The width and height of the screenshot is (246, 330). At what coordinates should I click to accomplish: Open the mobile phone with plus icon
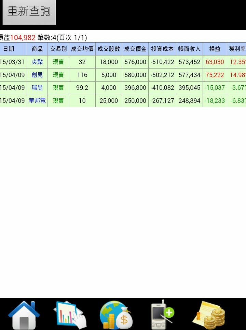pyautogui.click(x=163, y=315)
